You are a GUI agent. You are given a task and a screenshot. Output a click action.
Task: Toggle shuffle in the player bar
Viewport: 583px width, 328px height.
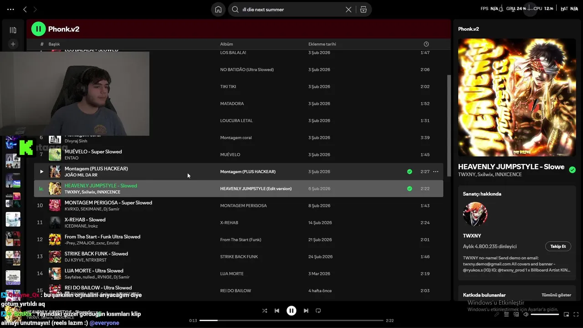click(265, 311)
